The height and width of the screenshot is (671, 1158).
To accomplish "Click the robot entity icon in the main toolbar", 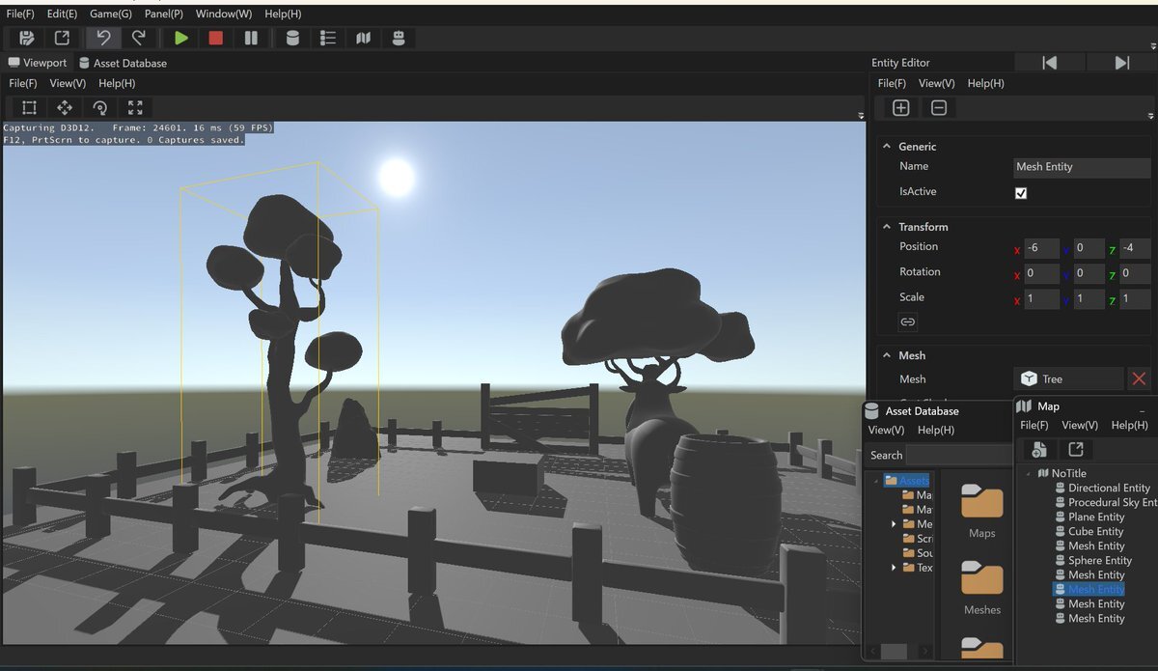I will 398,38.
